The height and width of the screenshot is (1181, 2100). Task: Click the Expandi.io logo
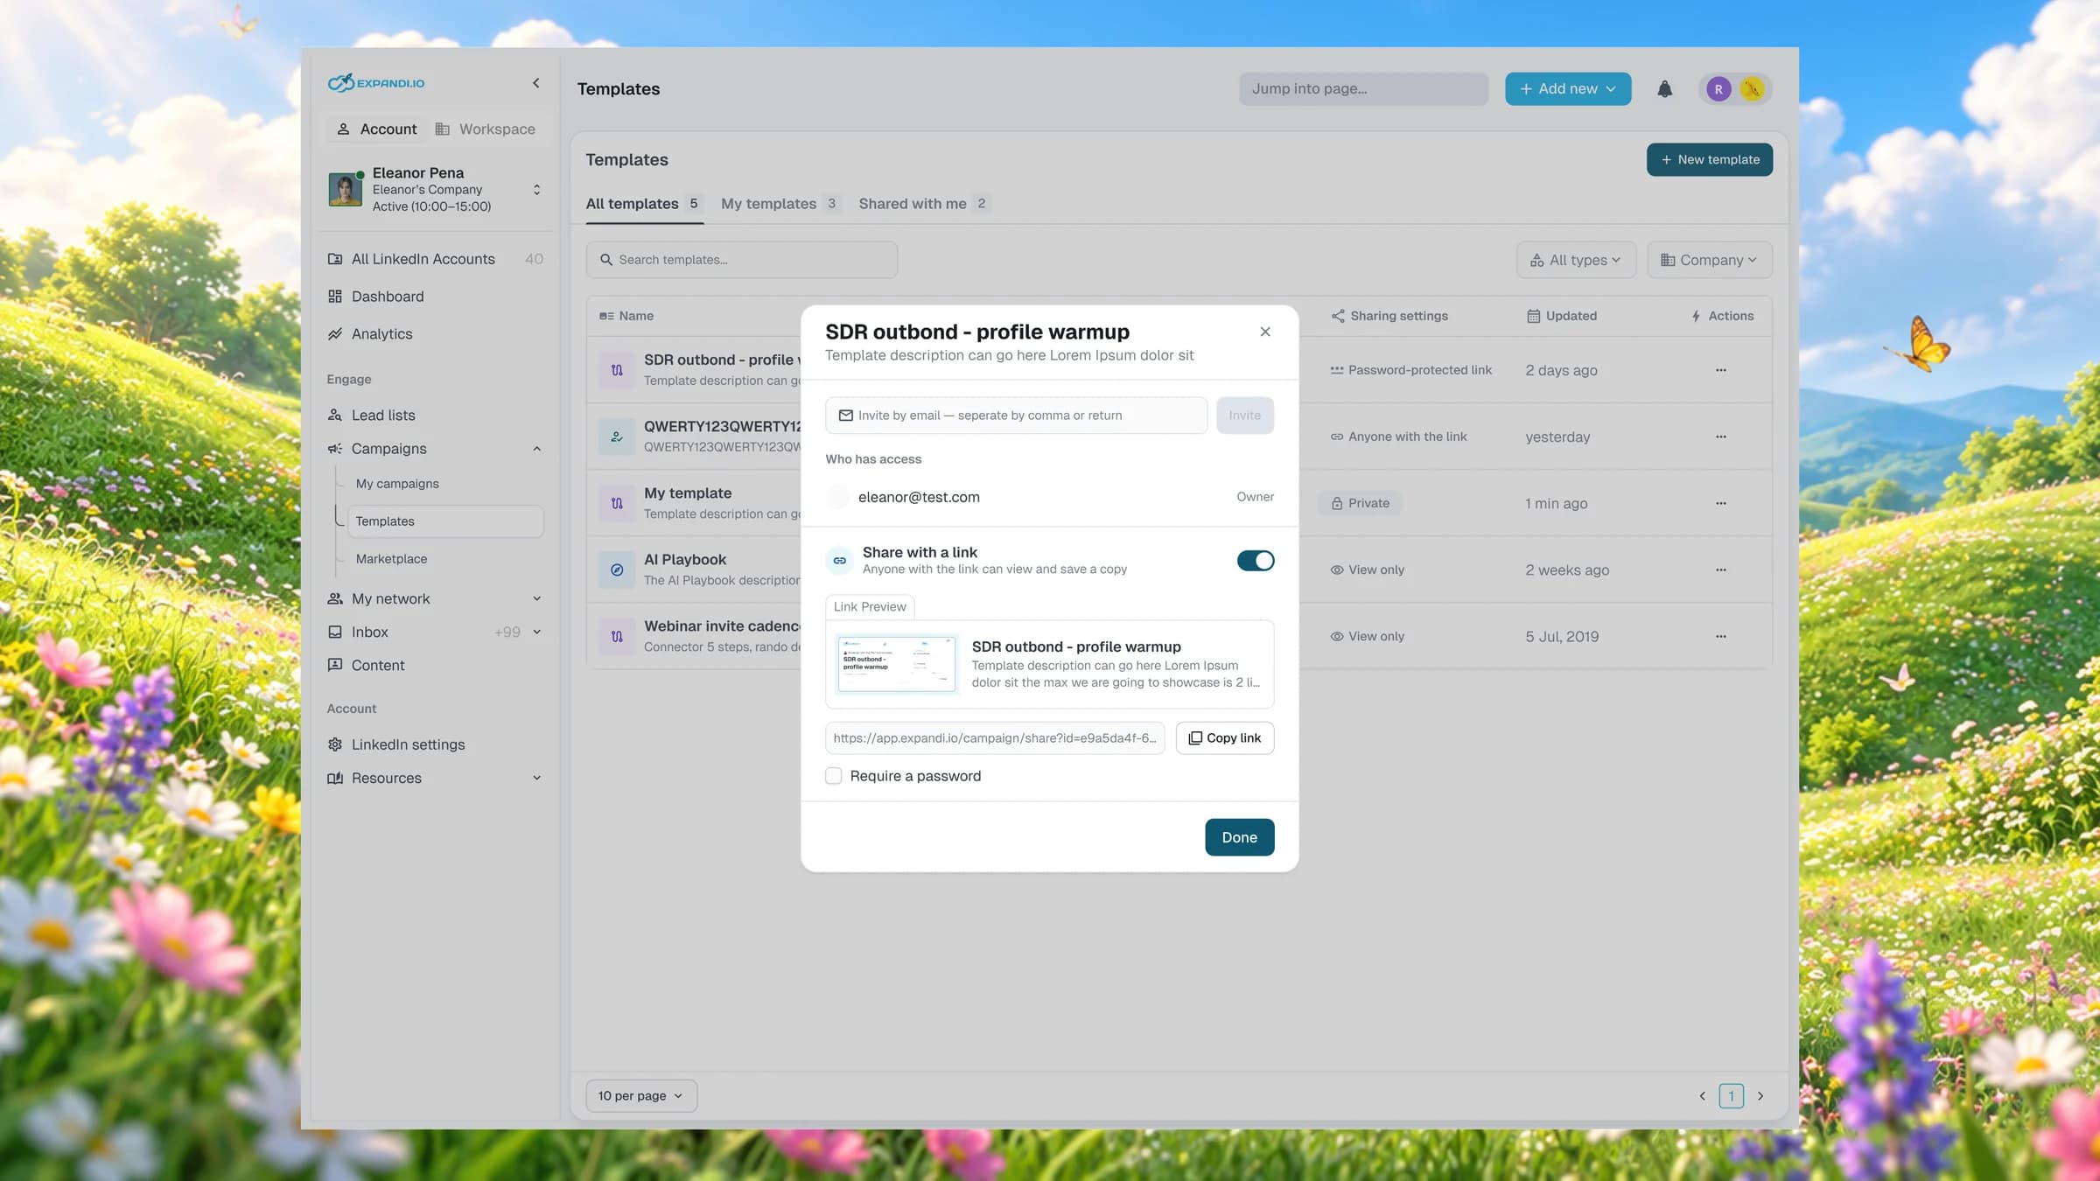pos(376,83)
